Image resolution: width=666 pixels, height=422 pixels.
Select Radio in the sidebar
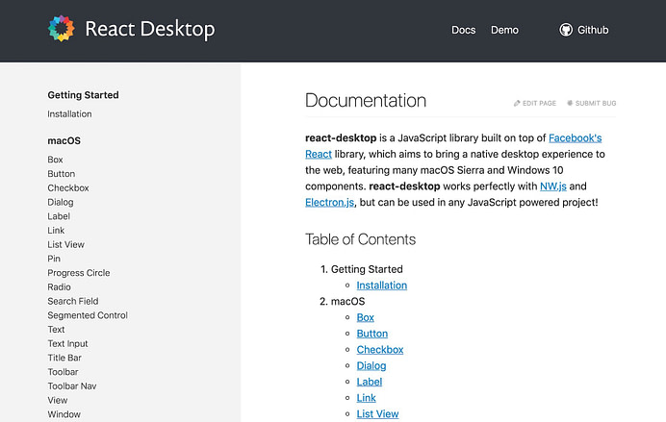(x=59, y=287)
